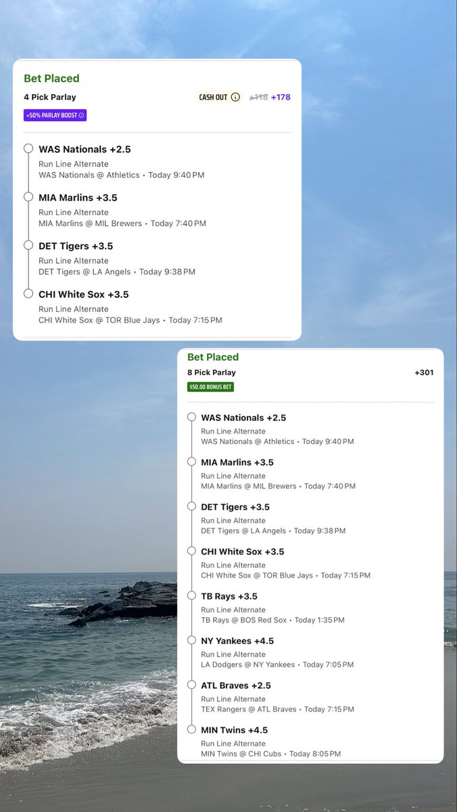Screen dimensions: 457x812
Task: Click the ATL Braves leg status circle
Action: 192,685
